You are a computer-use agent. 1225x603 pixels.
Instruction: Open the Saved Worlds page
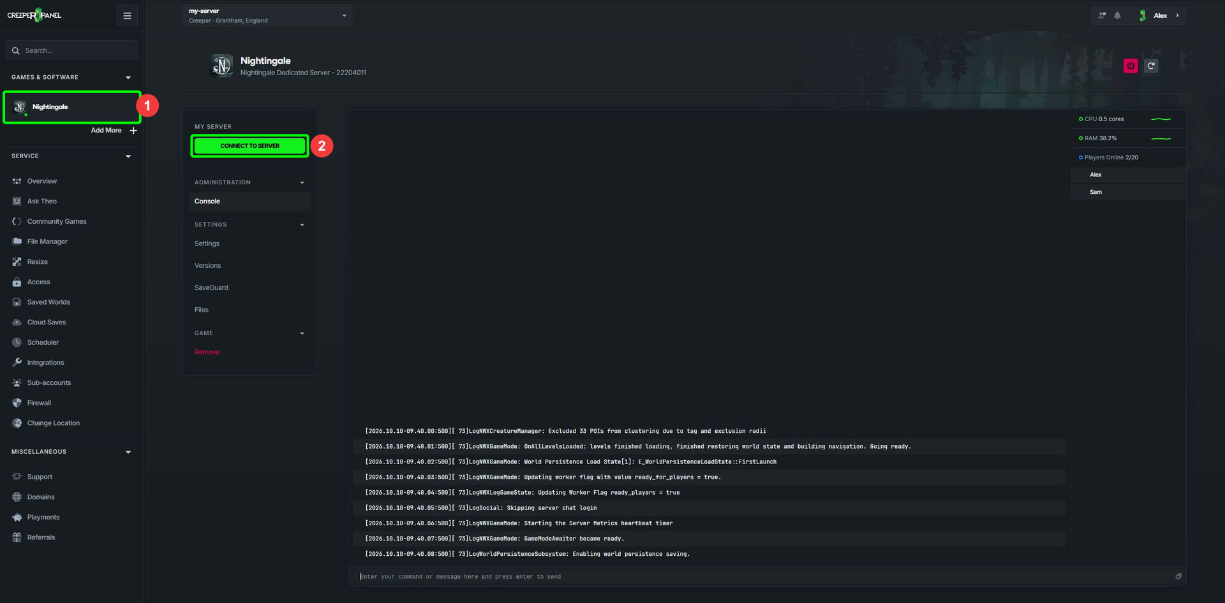point(48,303)
